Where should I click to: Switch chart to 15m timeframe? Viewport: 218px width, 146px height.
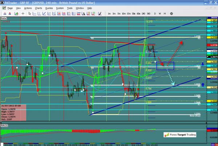tap(129, 13)
